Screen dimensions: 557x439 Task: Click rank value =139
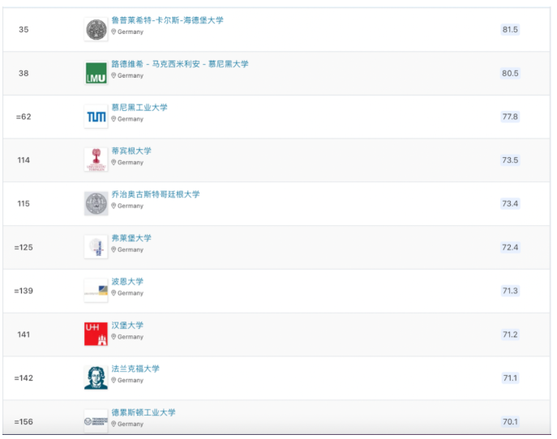24,291
